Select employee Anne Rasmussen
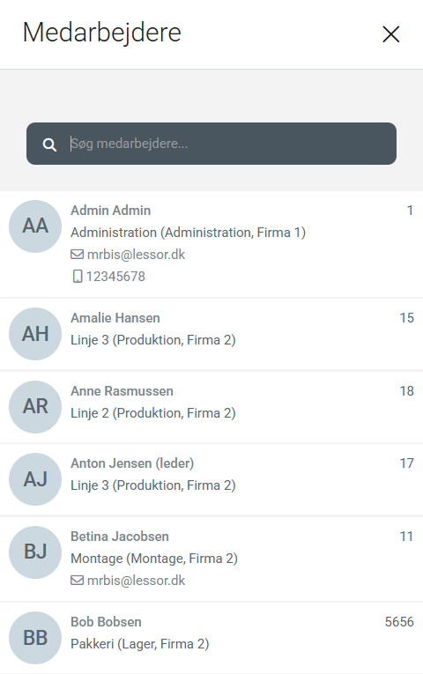The width and height of the screenshot is (423, 674). [211, 407]
